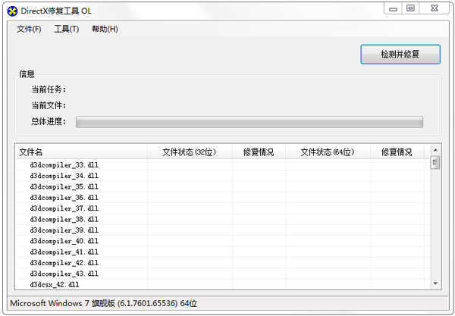Click the overall progress bar
The image size is (455, 316).
tap(249, 122)
